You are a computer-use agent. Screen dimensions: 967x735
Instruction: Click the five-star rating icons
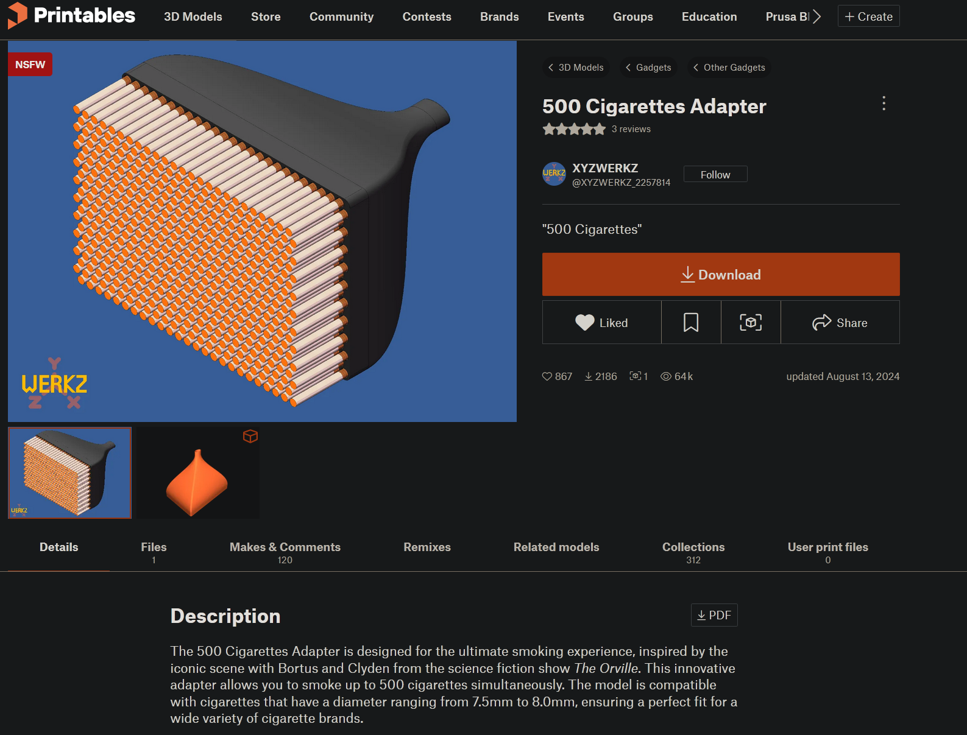click(x=574, y=129)
